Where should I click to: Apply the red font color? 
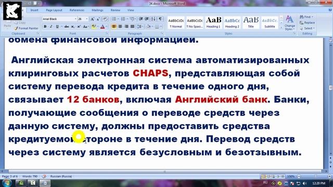[103, 26]
